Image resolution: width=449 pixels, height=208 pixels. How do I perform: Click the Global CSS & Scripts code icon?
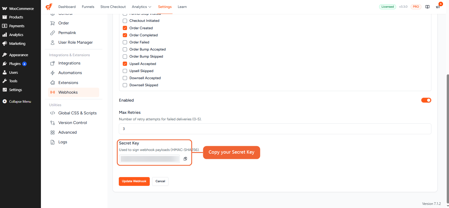click(x=53, y=113)
